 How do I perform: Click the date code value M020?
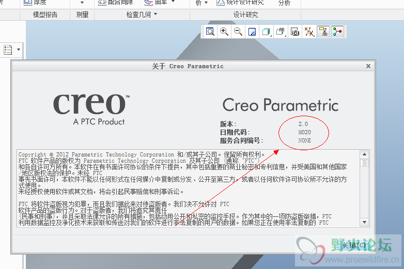[x=304, y=132]
